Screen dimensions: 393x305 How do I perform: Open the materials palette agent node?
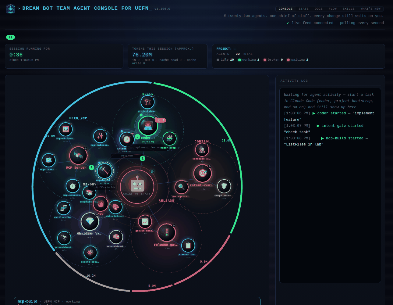point(115,207)
